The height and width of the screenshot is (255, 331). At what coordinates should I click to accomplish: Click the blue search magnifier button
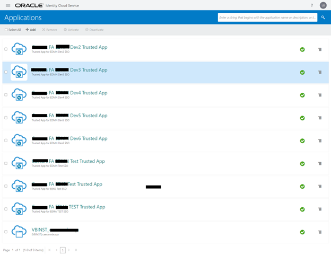[323, 17]
